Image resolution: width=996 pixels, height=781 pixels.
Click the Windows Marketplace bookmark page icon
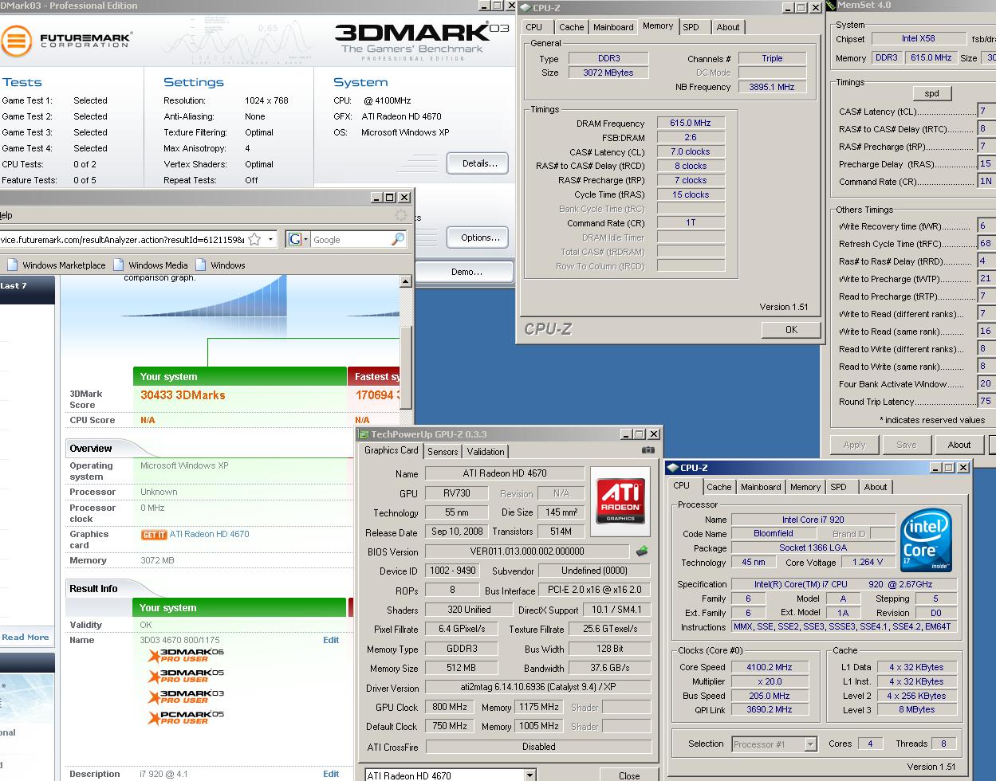pos(13,265)
